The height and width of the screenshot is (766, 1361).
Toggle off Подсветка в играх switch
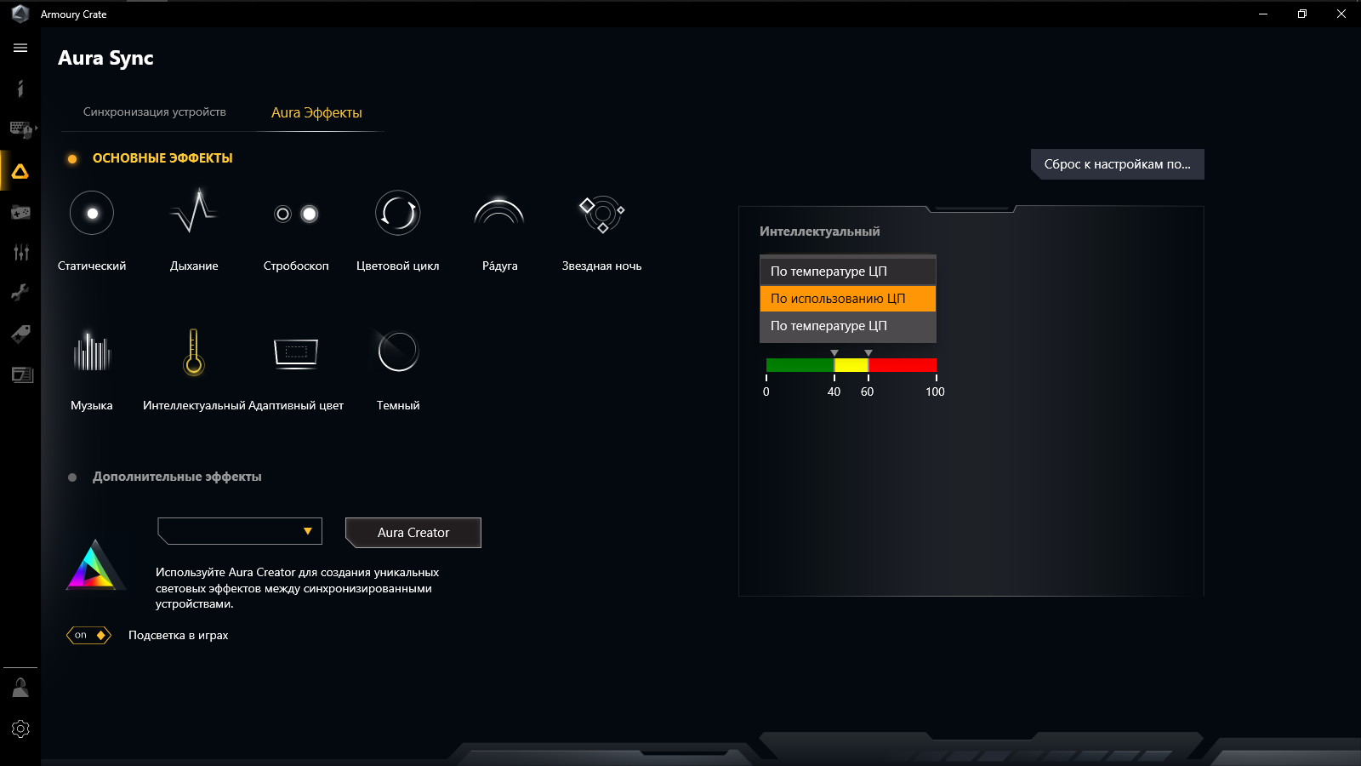(88, 635)
